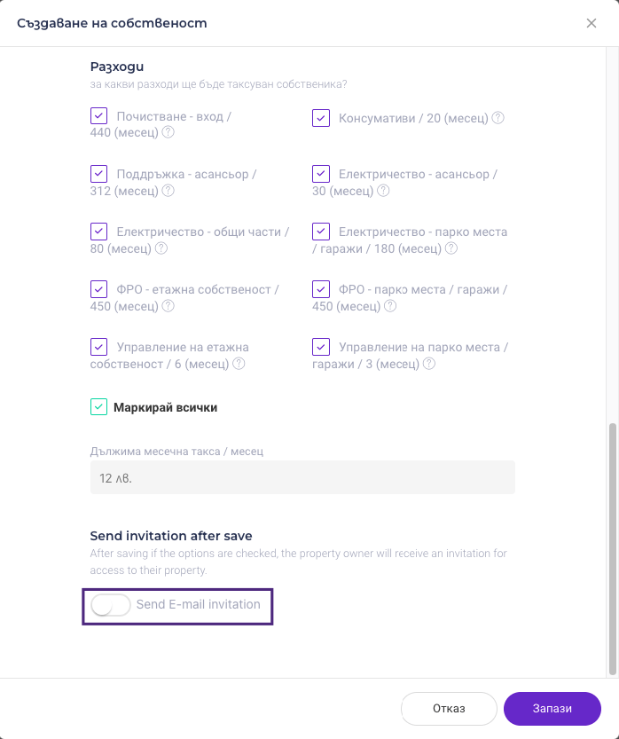Uncheck the Почистване - вход checkbox

(98, 116)
